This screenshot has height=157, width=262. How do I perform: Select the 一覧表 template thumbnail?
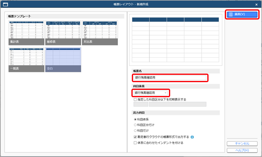27,60
